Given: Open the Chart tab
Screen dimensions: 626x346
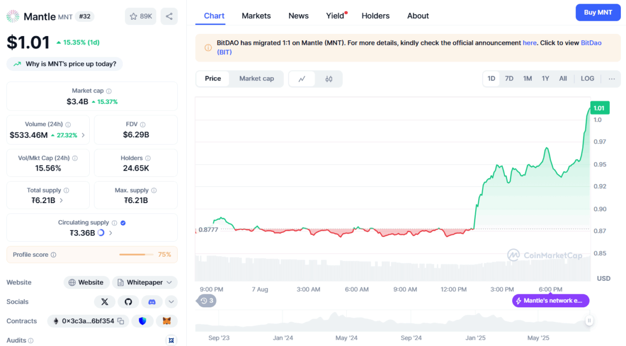Looking at the screenshot, I should (x=214, y=16).
